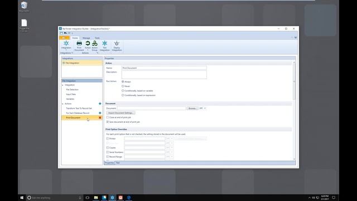357x201 pixels.
Task: Click the Deploy Integration ribbon icon
Action: (117, 44)
